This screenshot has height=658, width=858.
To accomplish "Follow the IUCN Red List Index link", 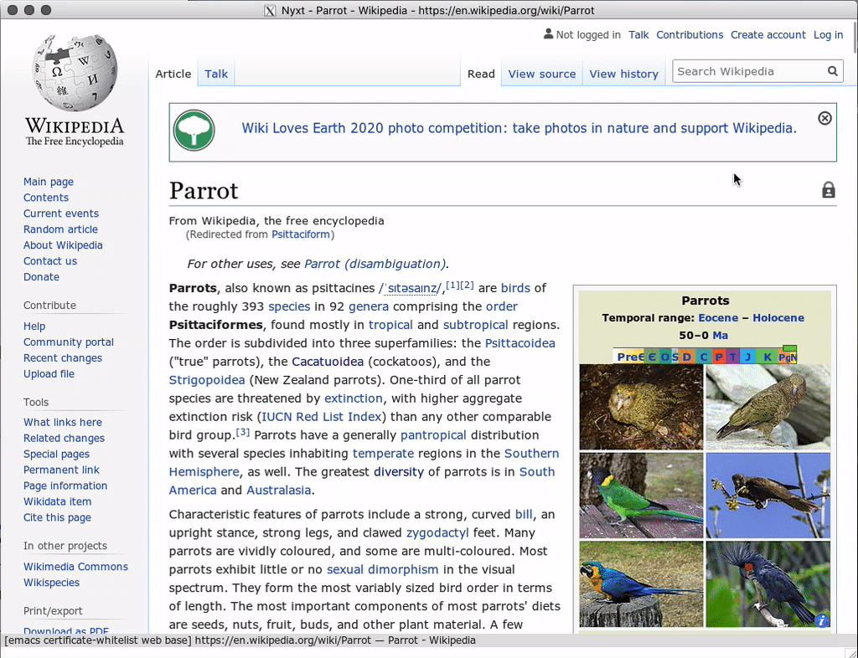I will pos(321,416).
